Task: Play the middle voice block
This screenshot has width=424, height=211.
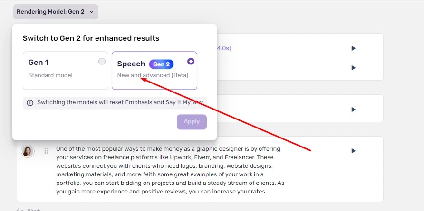Action: click(353, 110)
